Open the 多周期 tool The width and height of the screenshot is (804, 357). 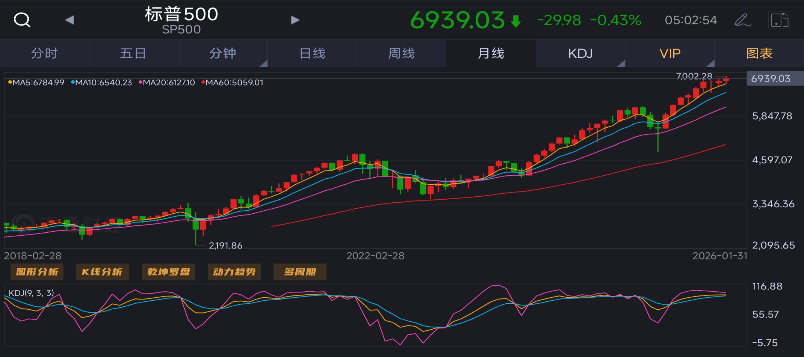tap(300, 272)
